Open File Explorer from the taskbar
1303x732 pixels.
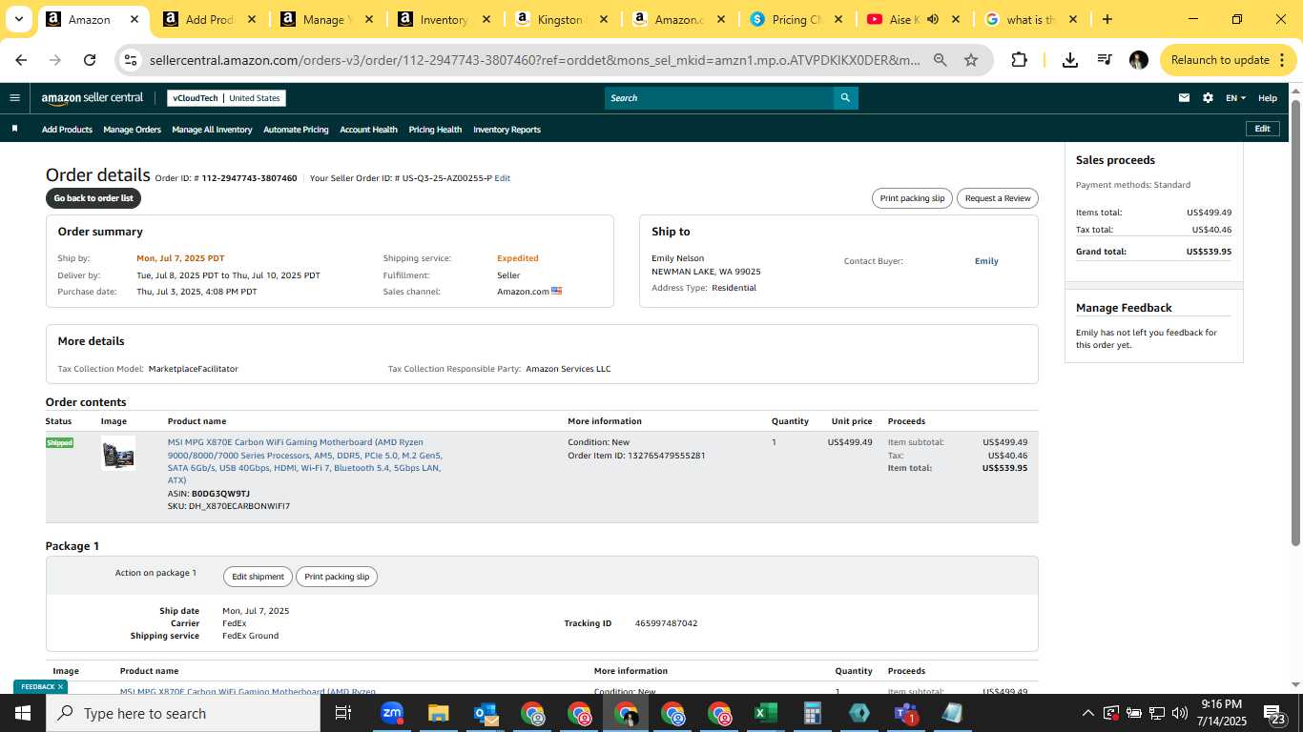click(x=438, y=713)
